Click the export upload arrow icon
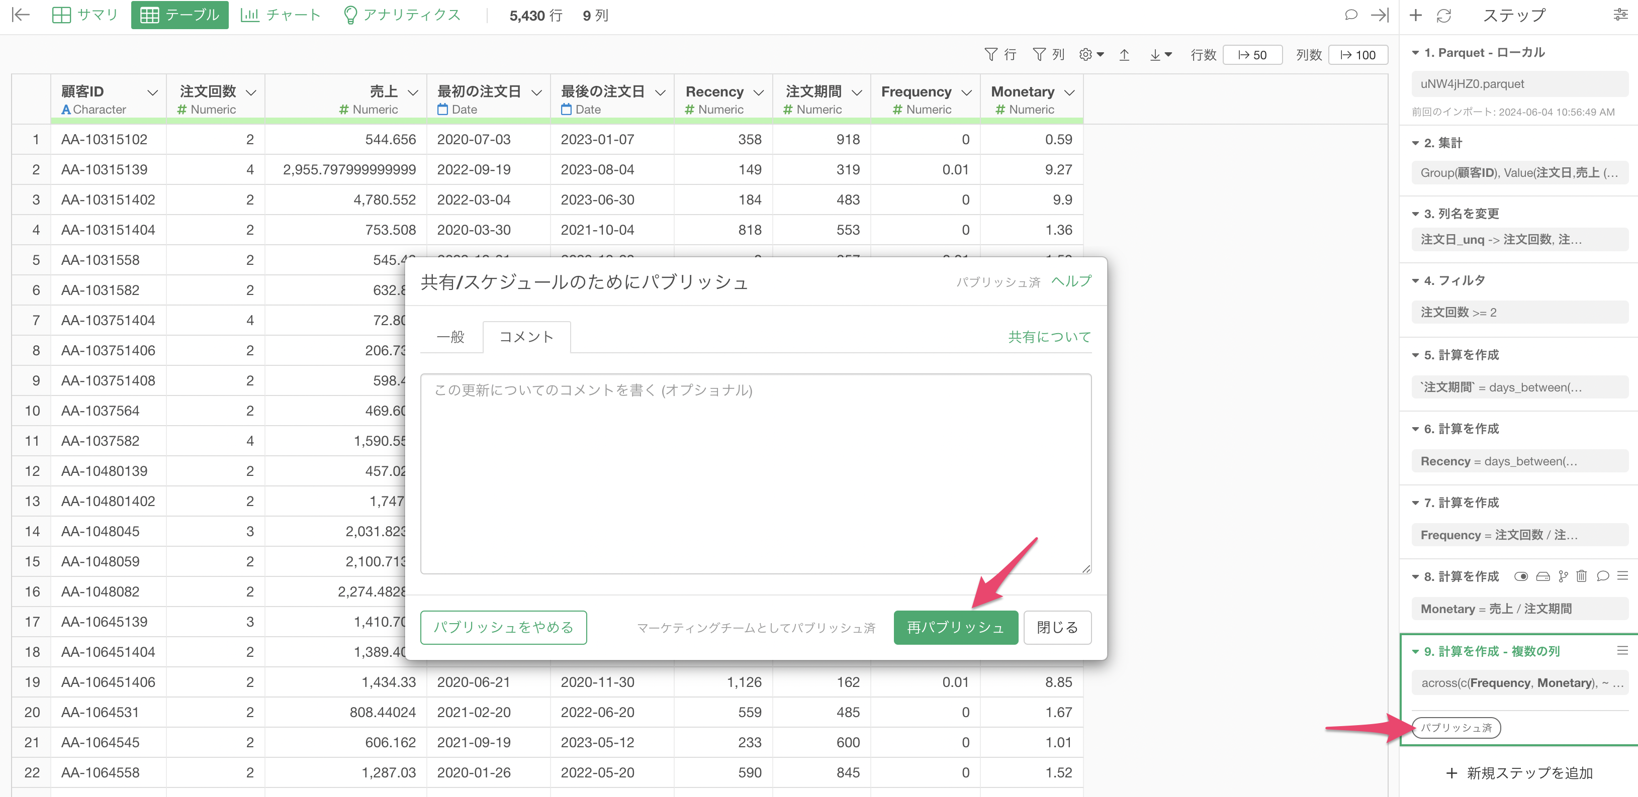 coord(1124,55)
